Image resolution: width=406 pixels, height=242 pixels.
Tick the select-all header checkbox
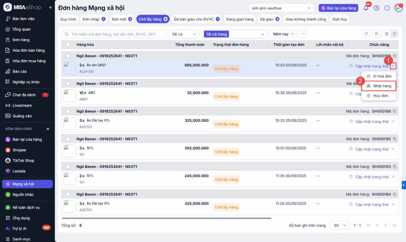tap(68, 45)
